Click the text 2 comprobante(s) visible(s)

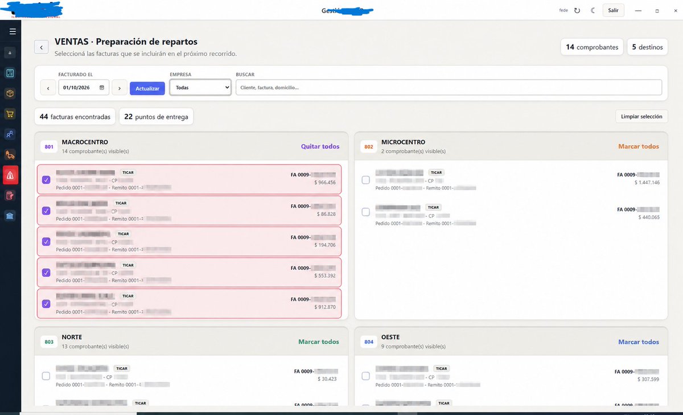pyautogui.click(x=413, y=151)
